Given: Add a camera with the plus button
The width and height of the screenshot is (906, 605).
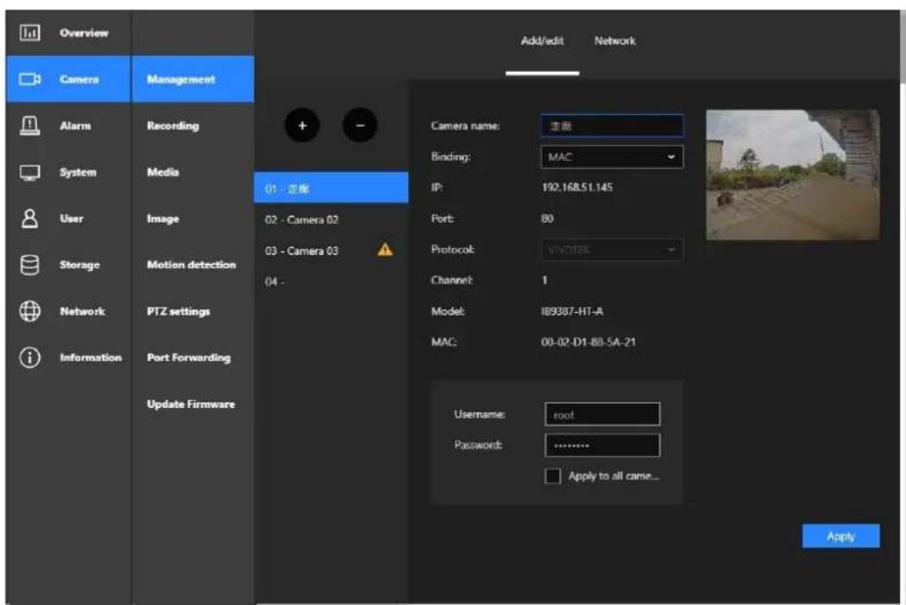Looking at the screenshot, I should [x=302, y=125].
